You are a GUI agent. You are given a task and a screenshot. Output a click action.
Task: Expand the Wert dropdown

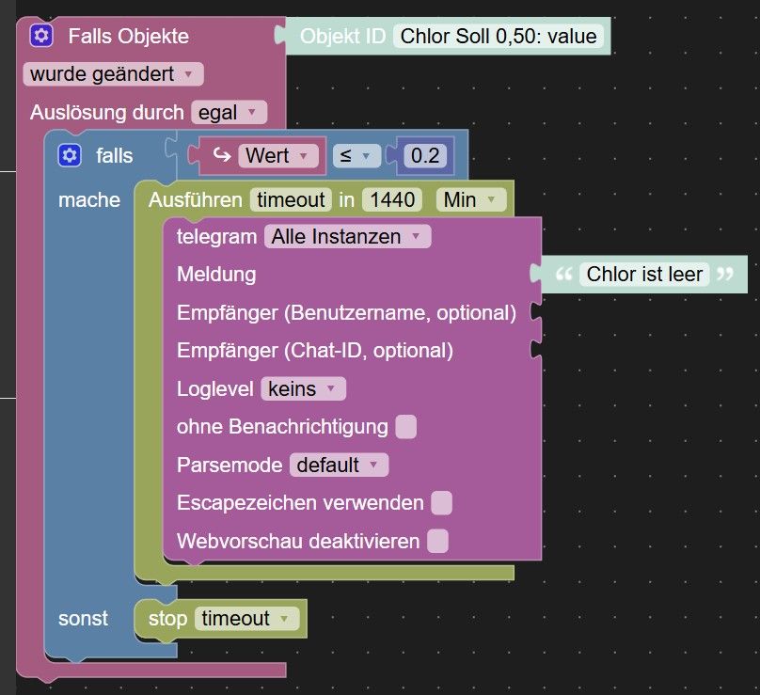coord(278,155)
